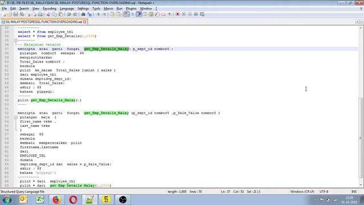This screenshot has width=364, height=205.
Task: Open the Encoding menu
Action: 49,9
